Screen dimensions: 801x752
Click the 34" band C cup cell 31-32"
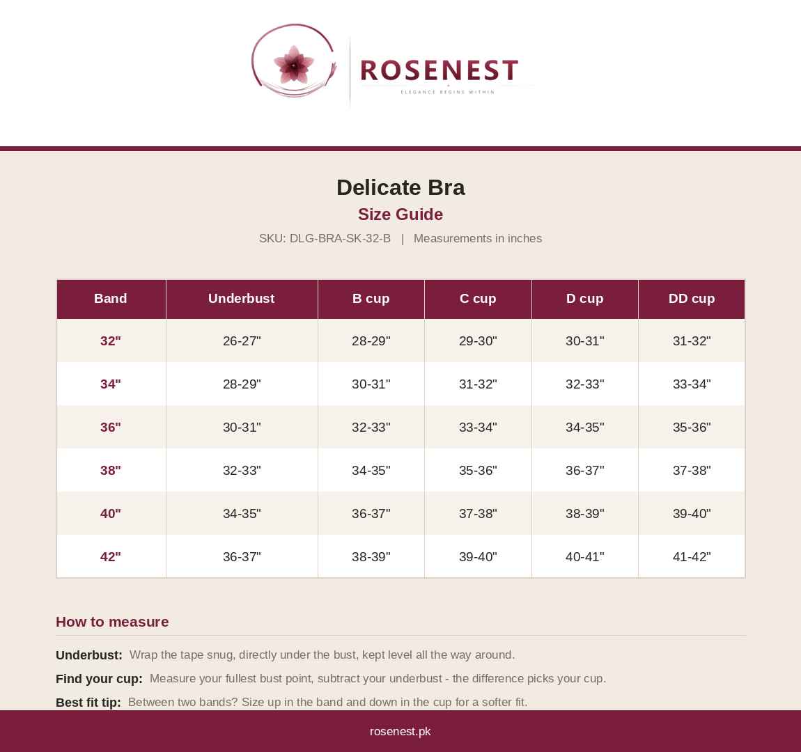click(478, 384)
